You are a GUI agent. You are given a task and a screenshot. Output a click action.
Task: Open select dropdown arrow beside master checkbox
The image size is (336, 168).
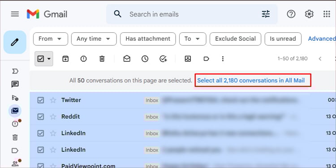coord(49,59)
